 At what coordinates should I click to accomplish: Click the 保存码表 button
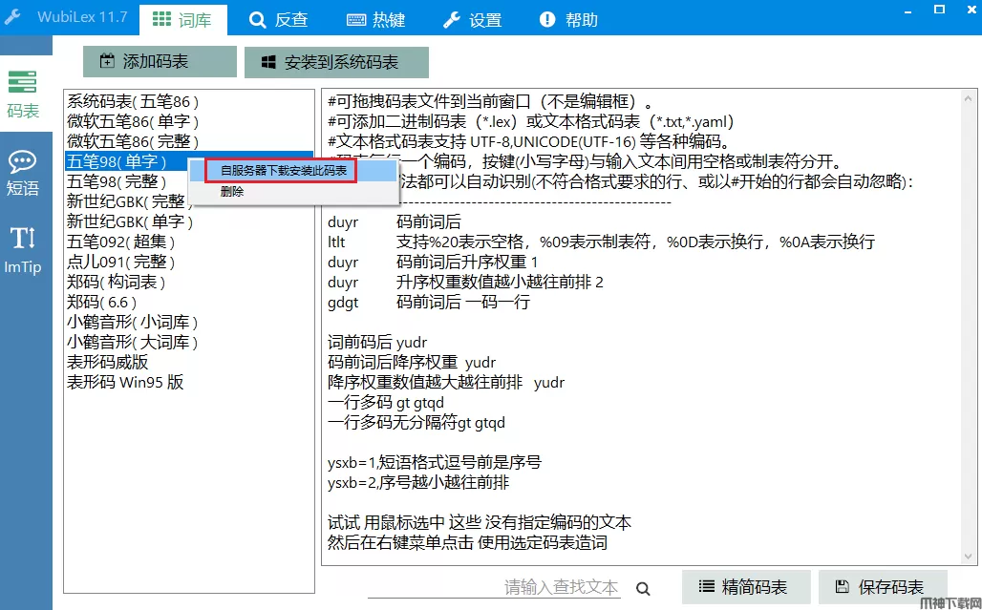tap(883, 587)
